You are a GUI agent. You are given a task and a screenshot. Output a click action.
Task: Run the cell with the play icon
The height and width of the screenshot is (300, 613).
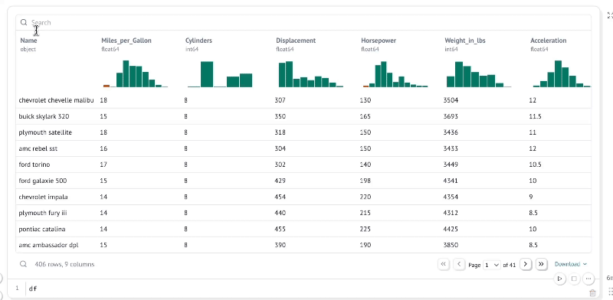tap(560, 279)
